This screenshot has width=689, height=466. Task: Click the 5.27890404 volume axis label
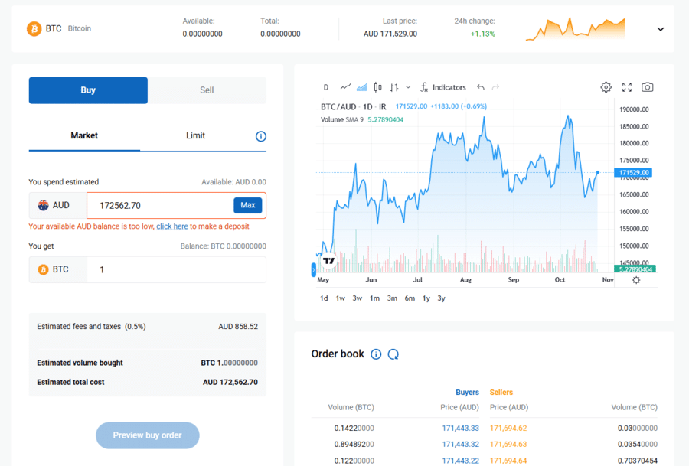(x=635, y=269)
